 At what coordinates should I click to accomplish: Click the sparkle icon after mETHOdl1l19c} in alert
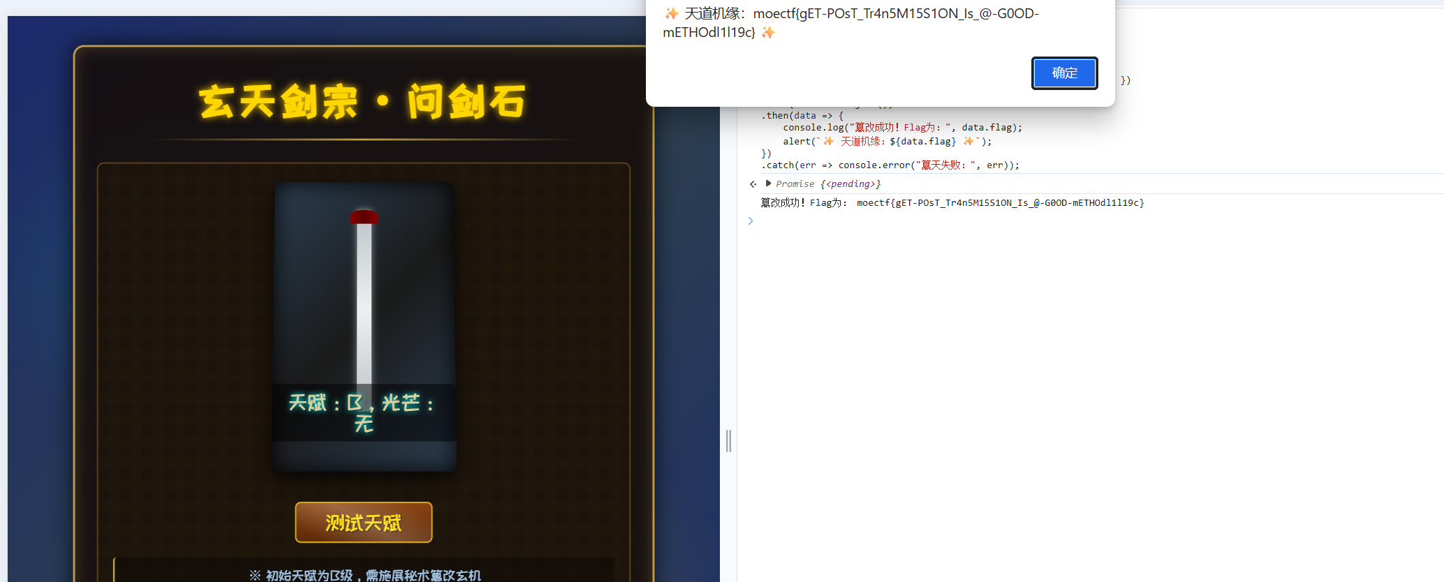pyautogui.click(x=768, y=33)
